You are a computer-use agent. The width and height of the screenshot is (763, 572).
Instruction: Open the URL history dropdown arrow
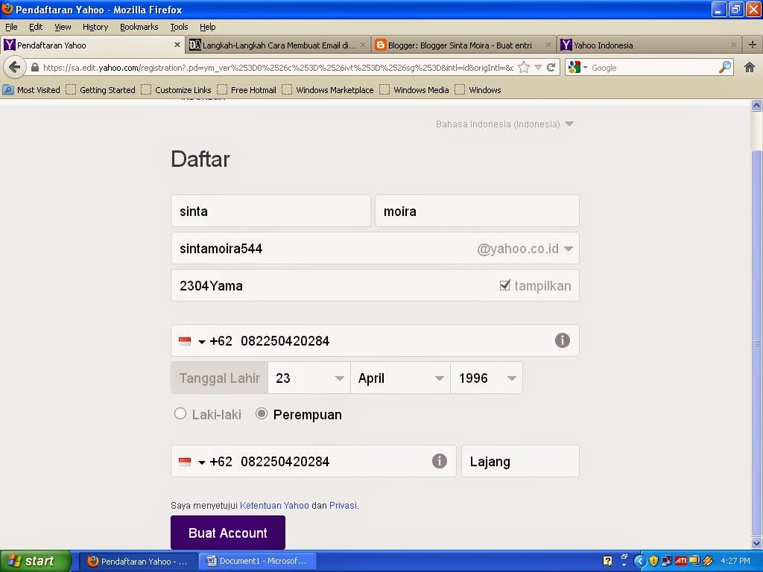538,68
